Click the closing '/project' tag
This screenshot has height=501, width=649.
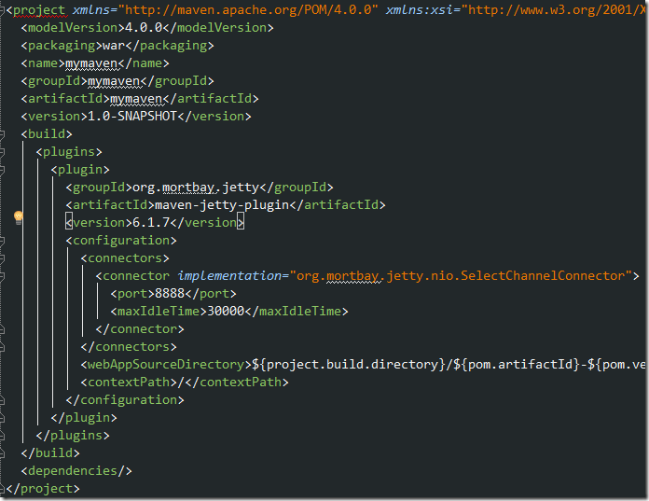43,489
